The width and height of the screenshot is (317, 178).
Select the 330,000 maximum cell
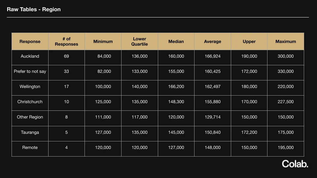(286, 72)
